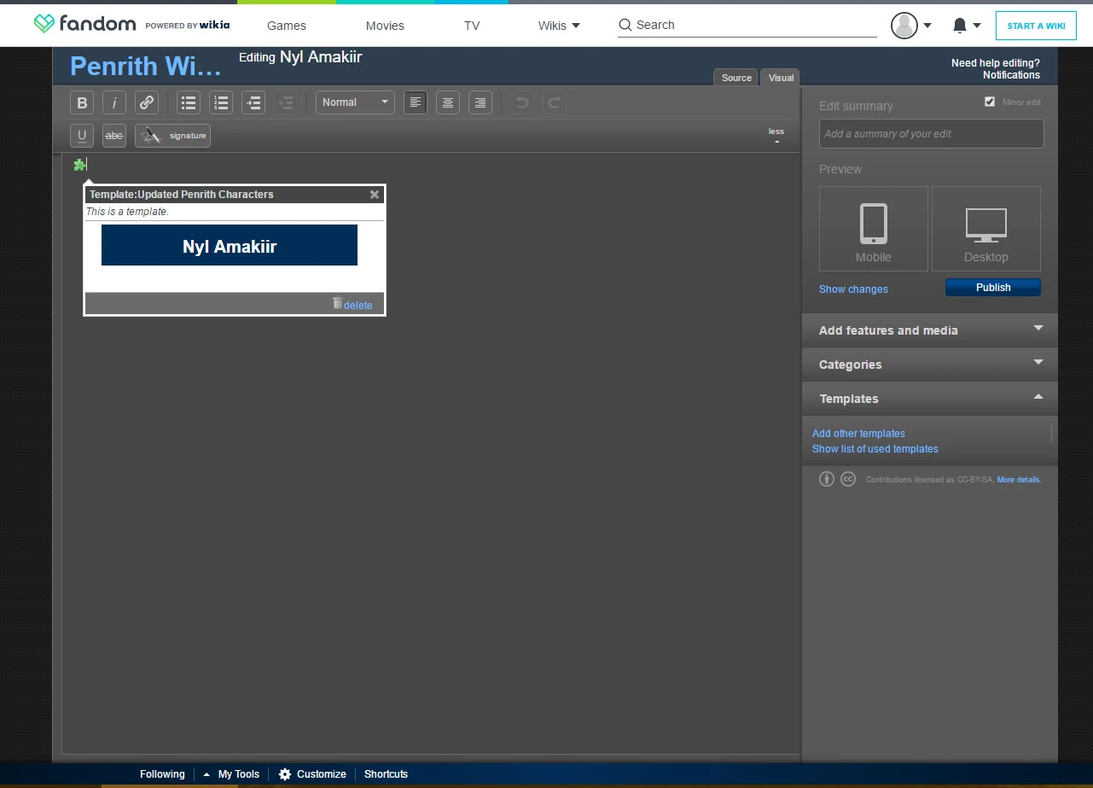Insert a link with the chain icon
This screenshot has width=1093, height=788.
pyautogui.click(x=147, y=102)
